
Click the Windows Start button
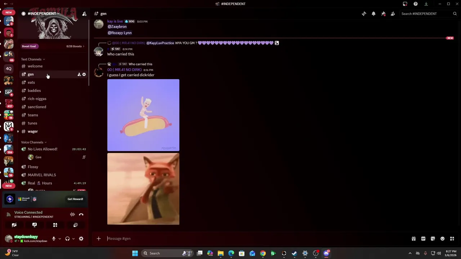[135, 253]
